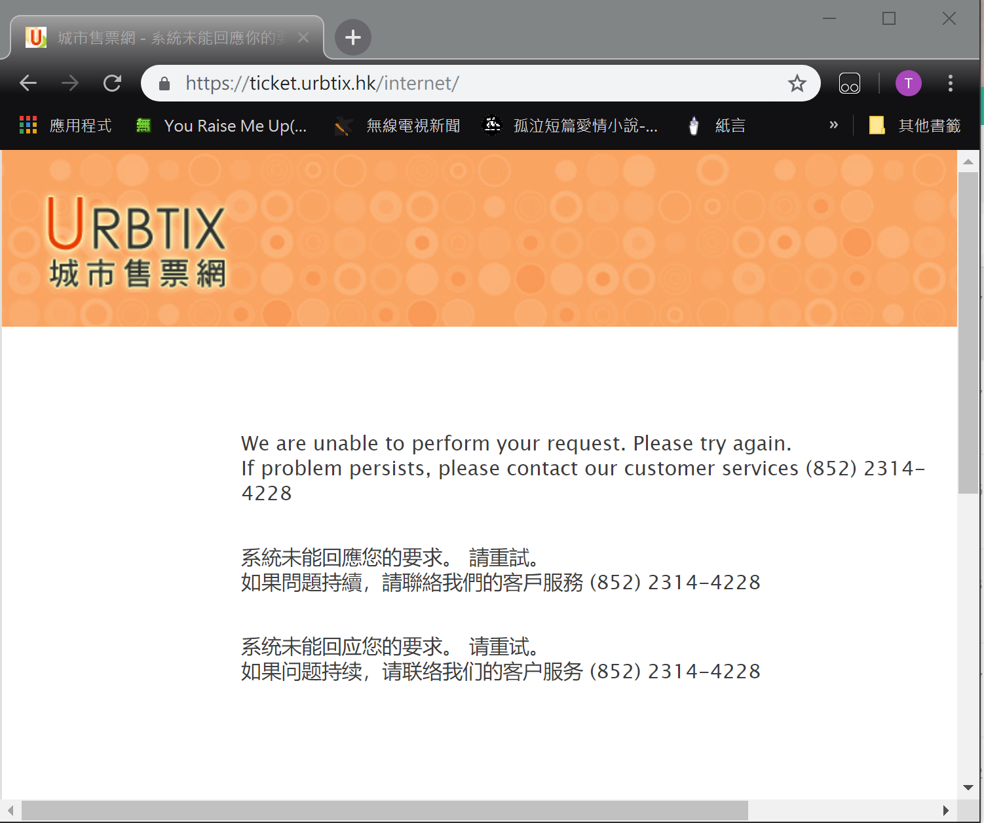Open 無線電視新聞 bookmark

click(398, 125)
